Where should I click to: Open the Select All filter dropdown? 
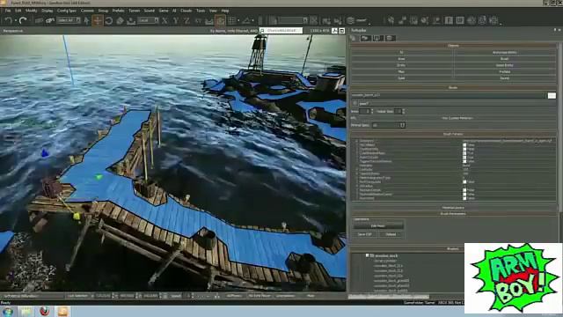(x=69, y=20)
